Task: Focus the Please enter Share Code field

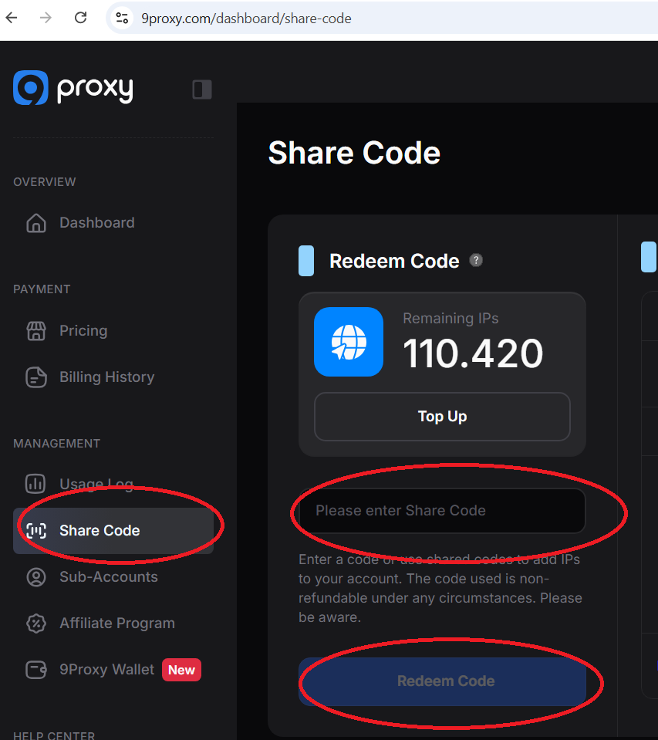Action: (x=442, y=511)
